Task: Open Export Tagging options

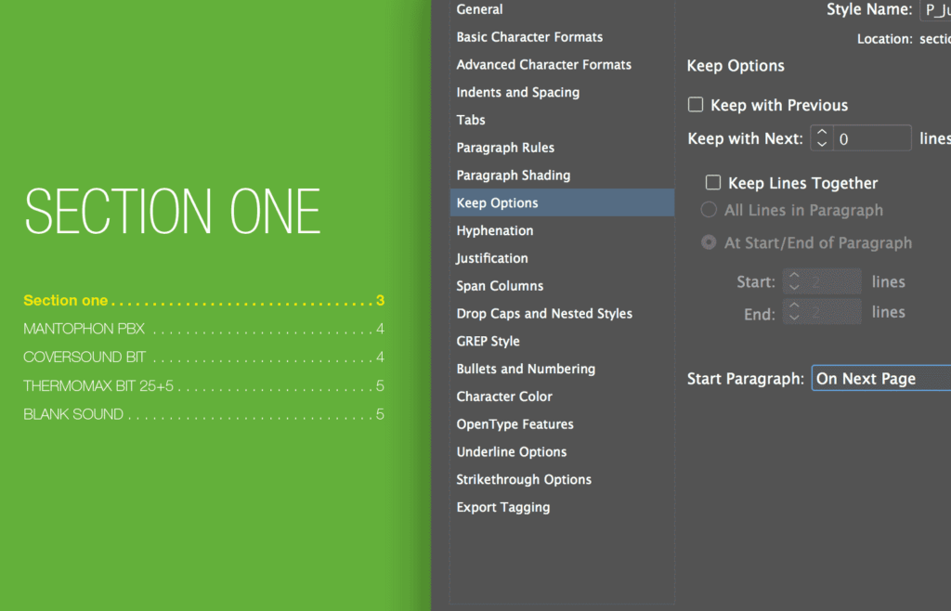Action: [x=502, y=507]
